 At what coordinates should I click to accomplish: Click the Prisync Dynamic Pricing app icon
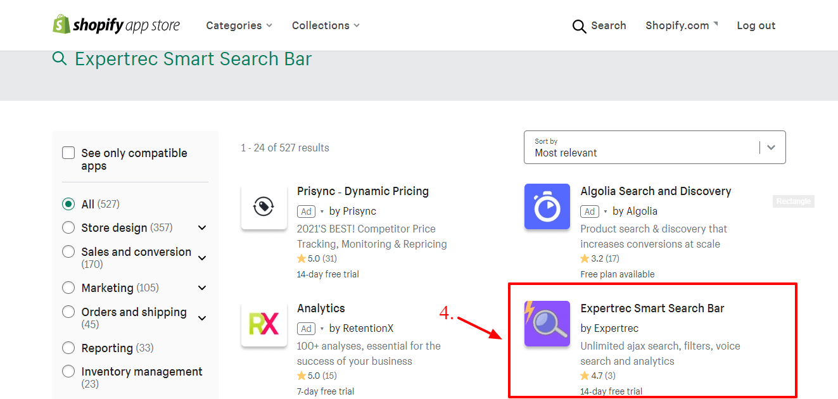click(x=264, y=206)
